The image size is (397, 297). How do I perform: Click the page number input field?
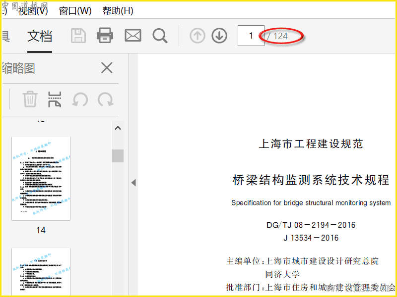pos(251,36)
